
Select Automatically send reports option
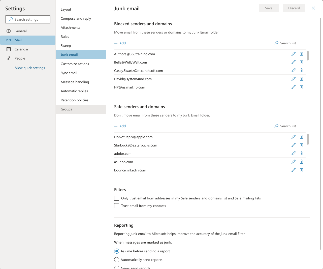coord(117,260)
